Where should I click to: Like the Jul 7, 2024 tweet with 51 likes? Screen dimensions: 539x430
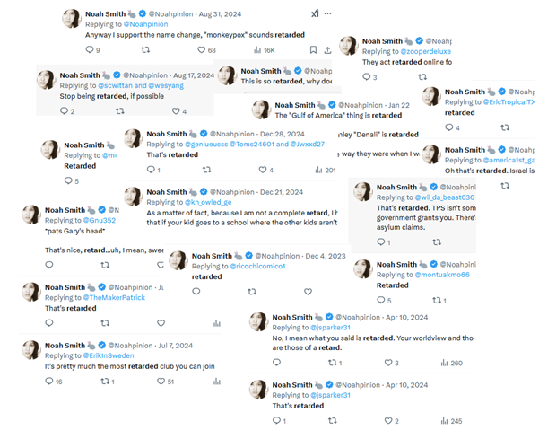click(161, 382)
